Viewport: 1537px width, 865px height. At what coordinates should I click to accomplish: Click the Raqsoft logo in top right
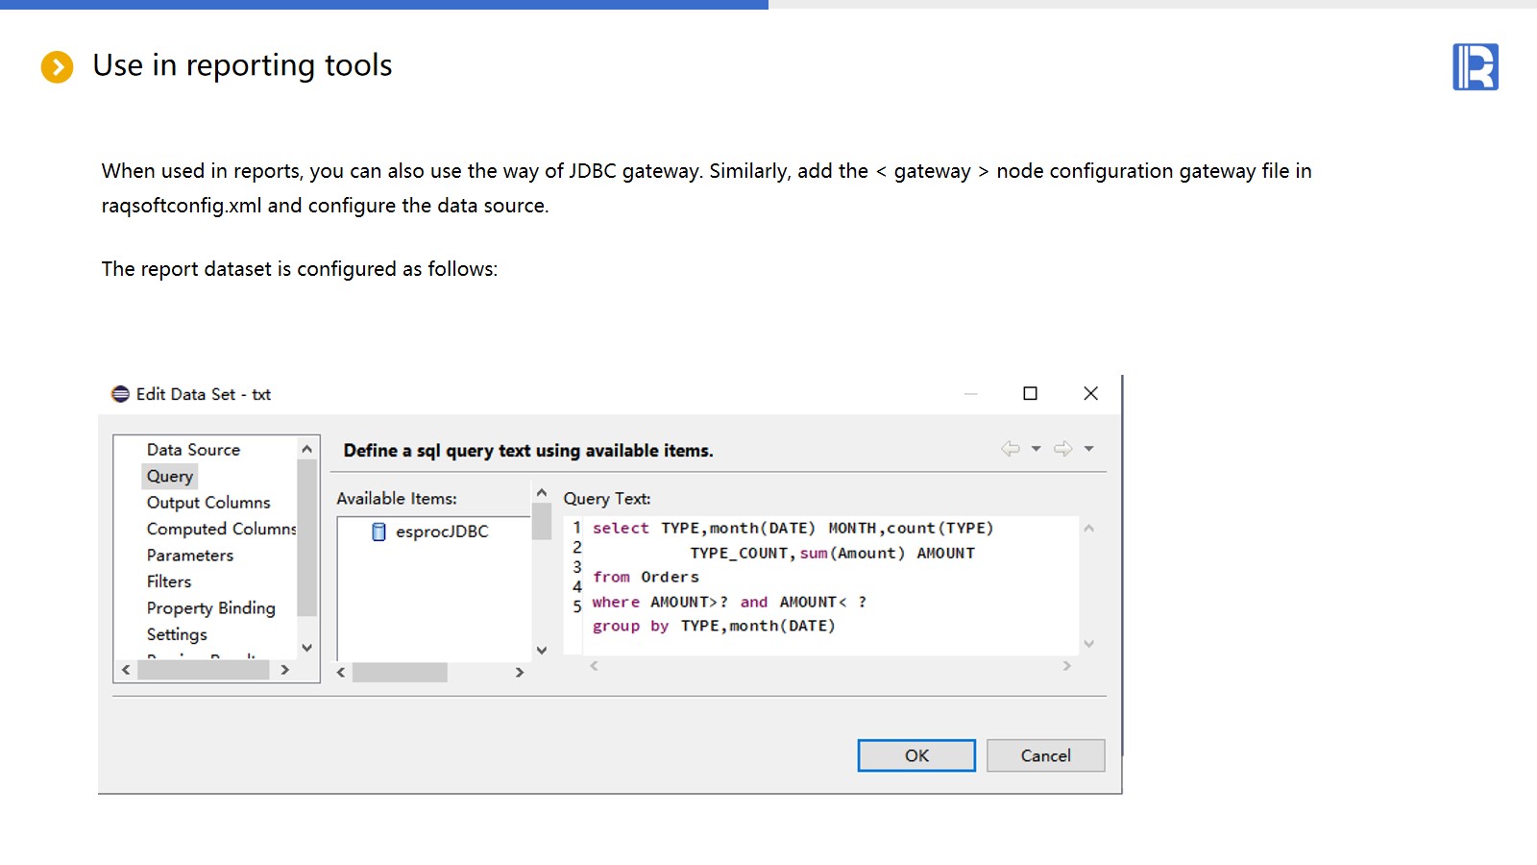coord(1475,67)
